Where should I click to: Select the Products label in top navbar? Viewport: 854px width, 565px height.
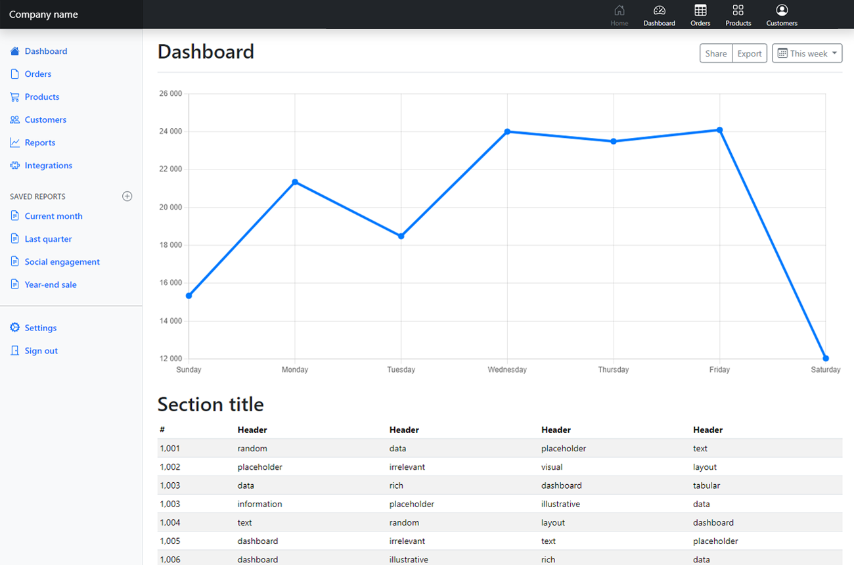pyautogui.click(x=738, y=23)
